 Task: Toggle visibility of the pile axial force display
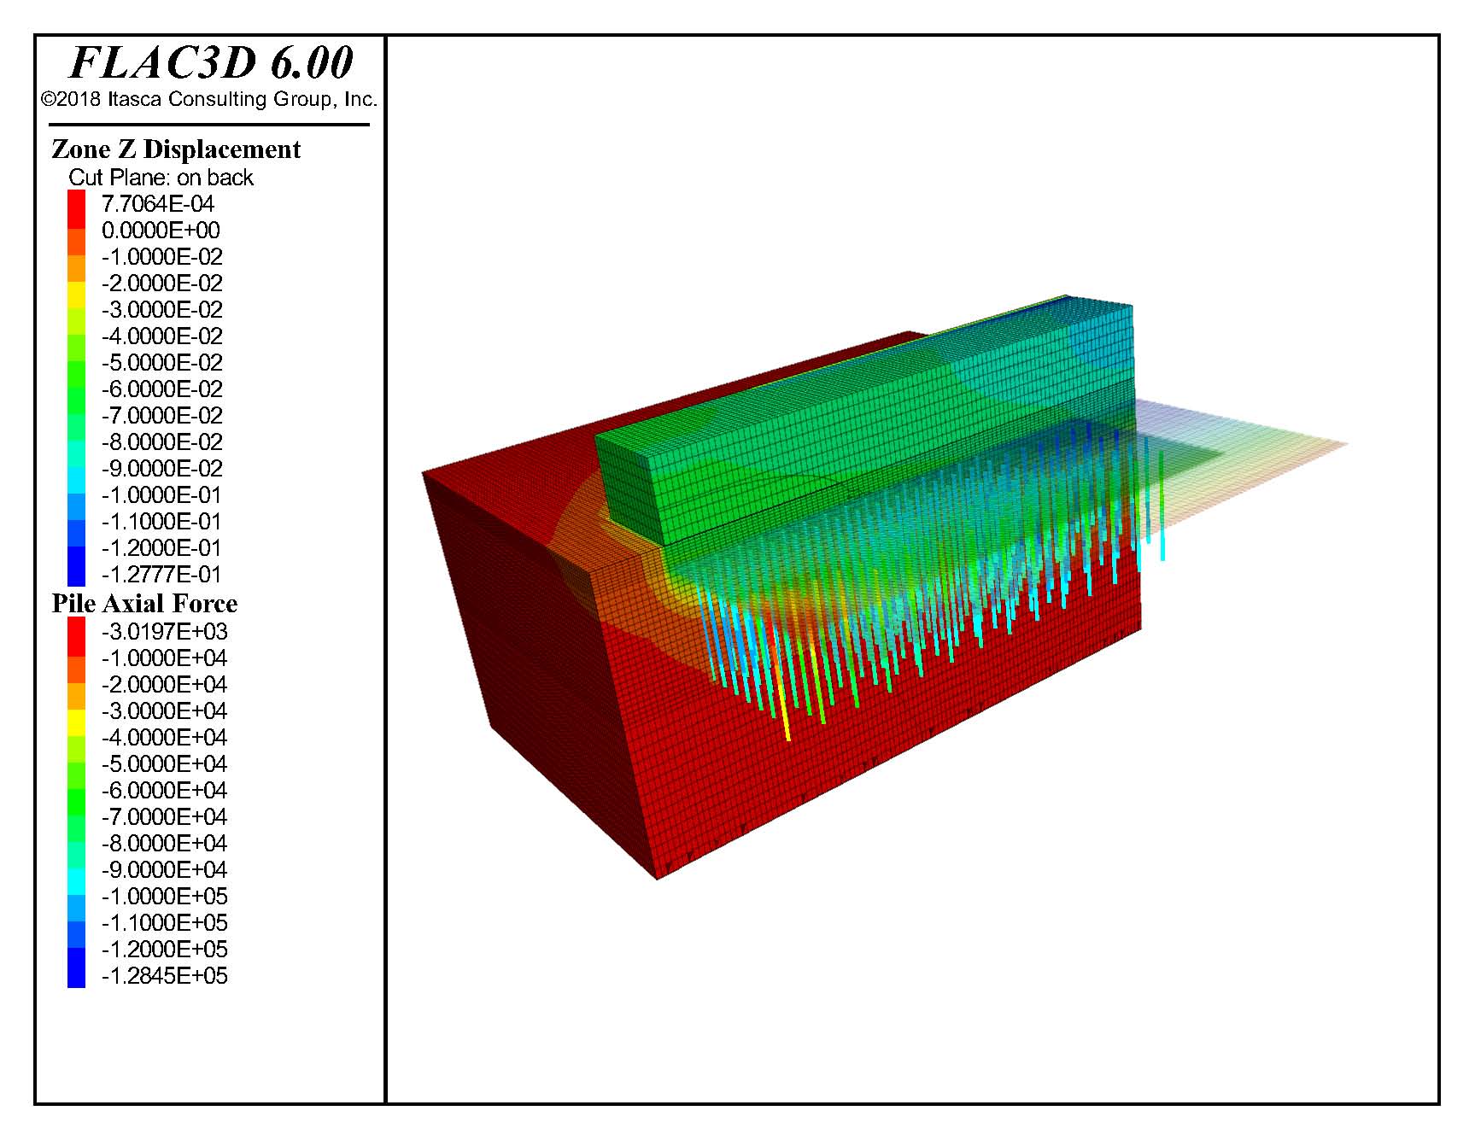pyautogui.click(x=143, y=604)
